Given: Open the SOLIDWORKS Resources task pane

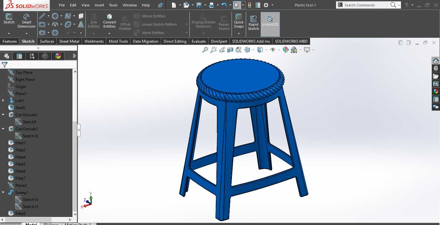Looking at the screenshot, I should point(436,61).
